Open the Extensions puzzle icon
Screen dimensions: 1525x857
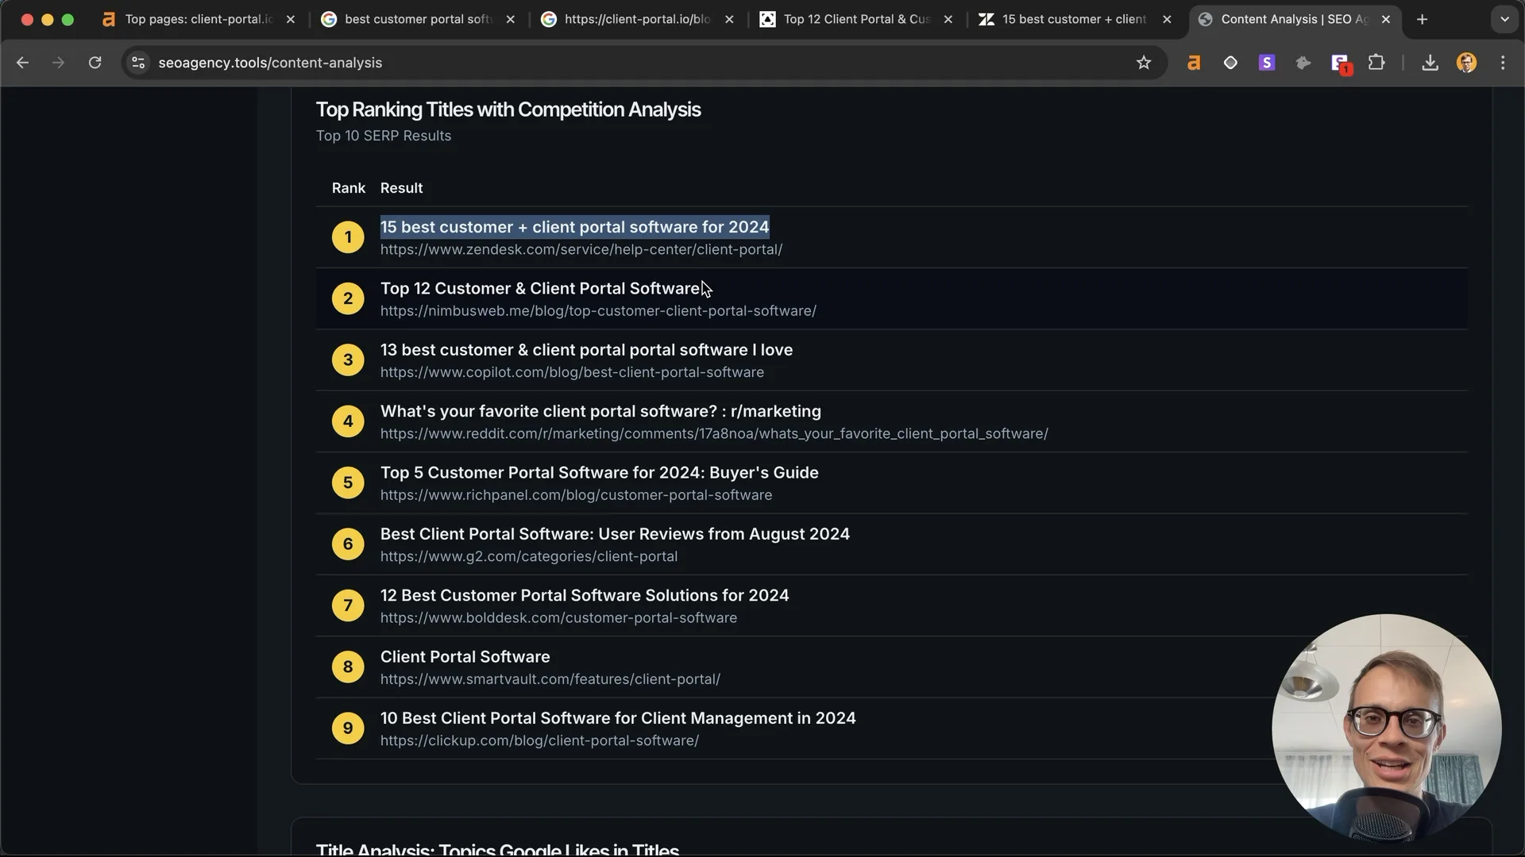pos(1376,63)
